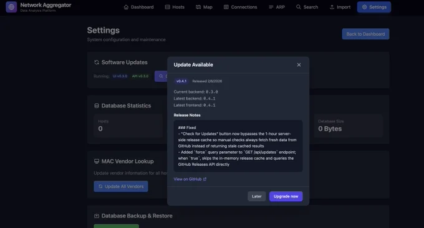Dismiss the update with Later button
This screenshot has height=228, width=424.
(x=257, y=196)
